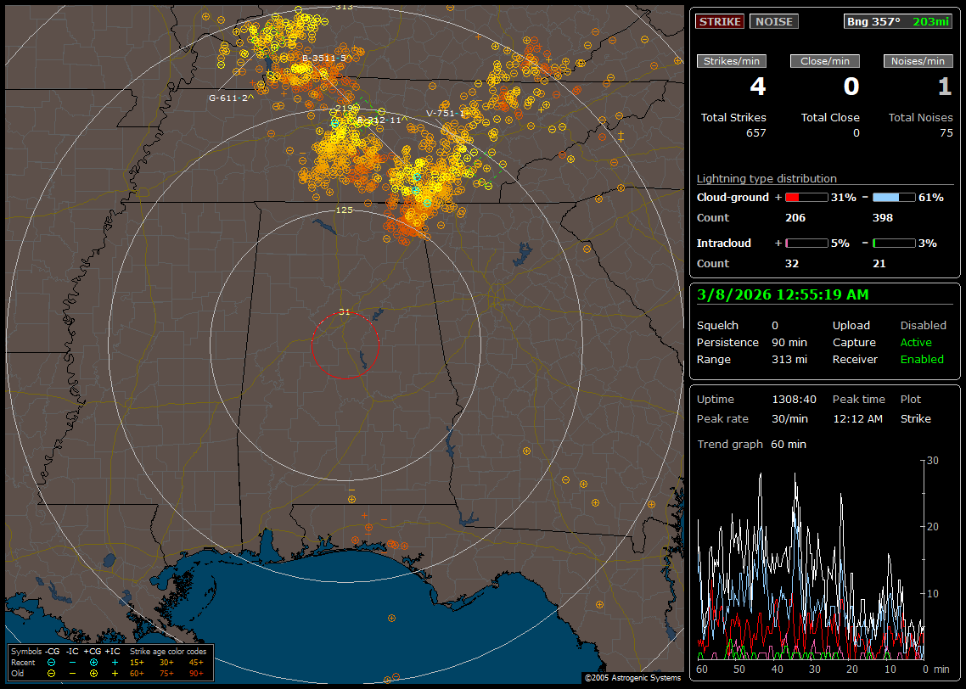This screenshot has height=689, width=966.
Task: Click the red STRIKE indicator button
Action: [x=720, y=22]
